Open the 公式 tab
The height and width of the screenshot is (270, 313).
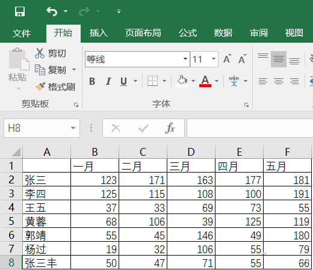(x=188, y=33)
